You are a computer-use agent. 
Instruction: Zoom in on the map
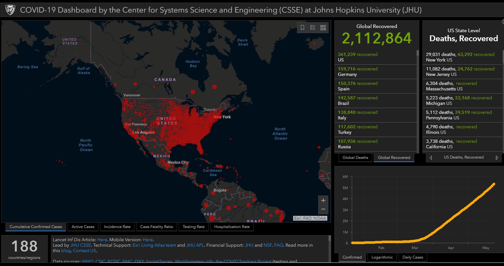click(x=323, y=200)
